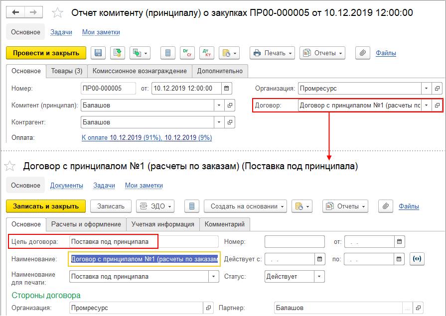Image resolution: width=446 pixels, height=316 pixels.
Task: Open the Документы link of the contract
Action: 67,185
